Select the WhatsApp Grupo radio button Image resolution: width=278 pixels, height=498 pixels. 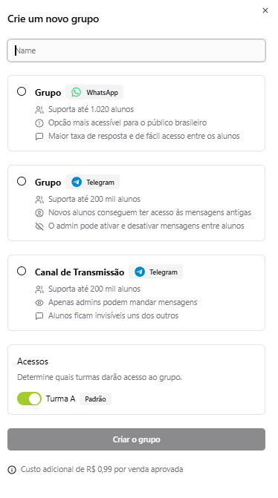click(22, 91)
